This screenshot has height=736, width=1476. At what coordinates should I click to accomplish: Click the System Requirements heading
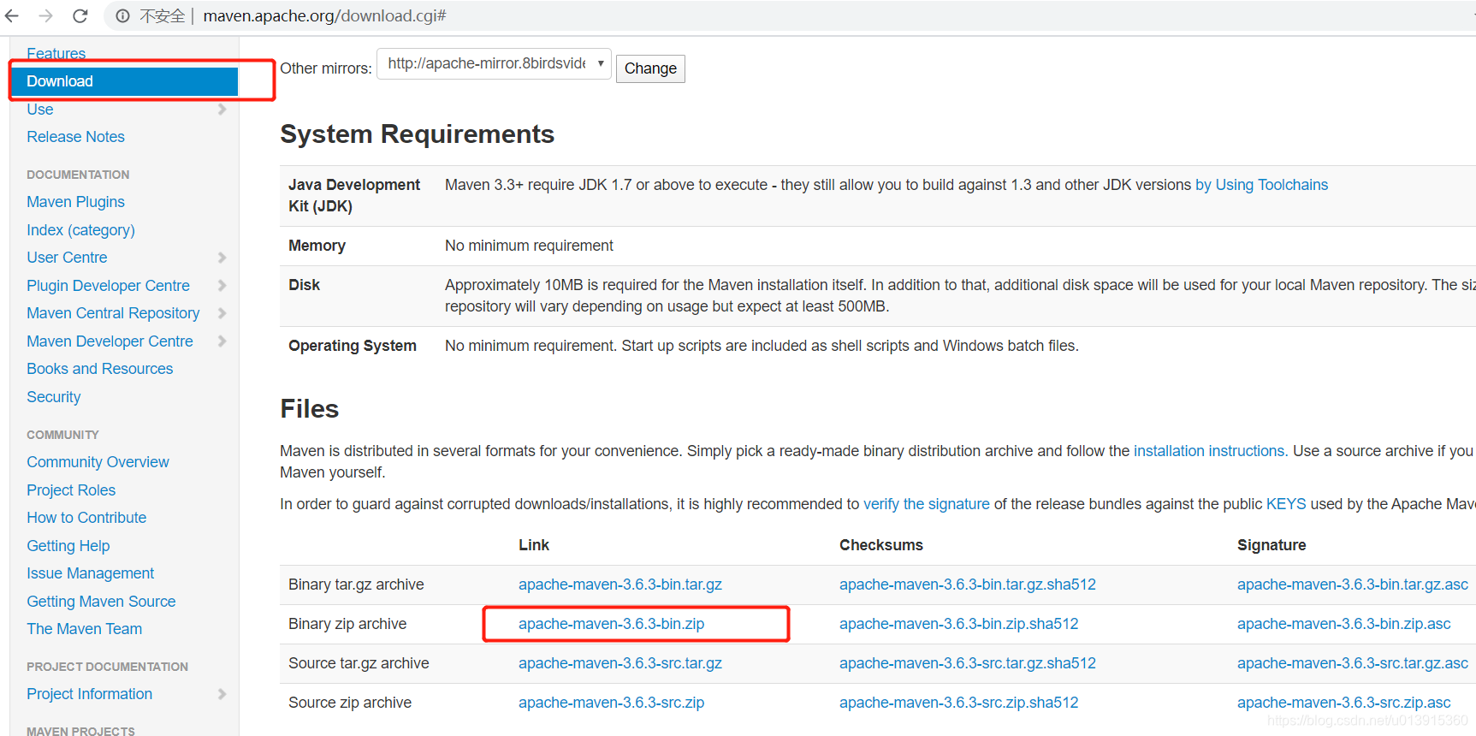click(417, 134)
